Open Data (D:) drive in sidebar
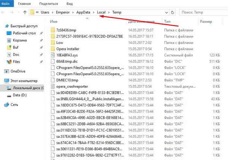Viewport: 228px width, 160px height. tap(20, 95)
